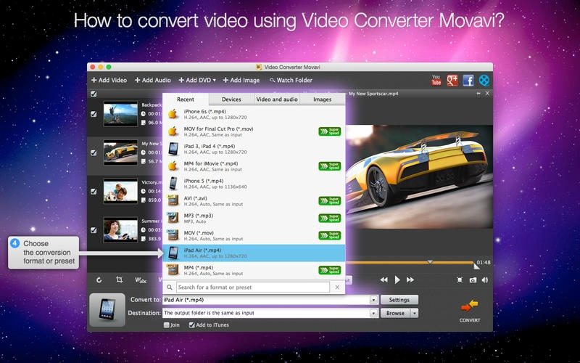Uncheck the Backpack video checkbox
580x363 pixels.
pos(94,114)
